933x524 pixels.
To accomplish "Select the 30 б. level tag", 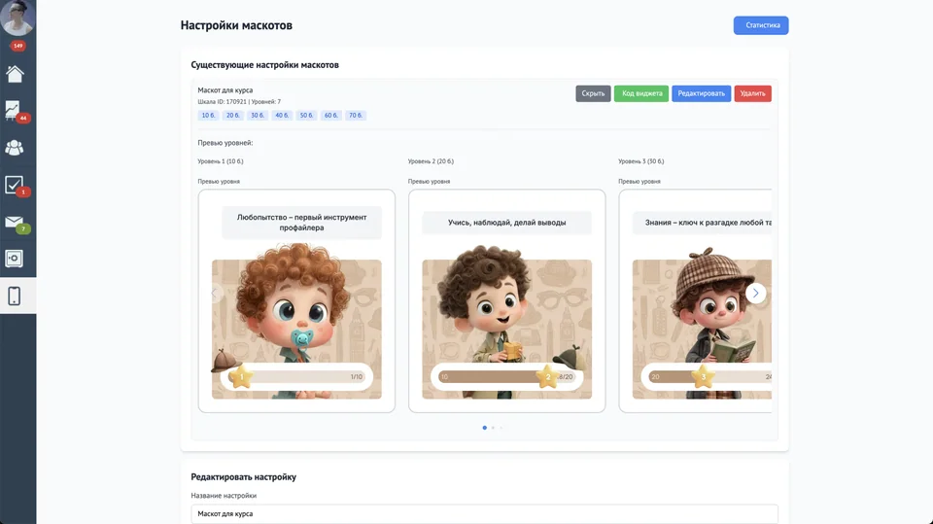I will coord(257,115).
